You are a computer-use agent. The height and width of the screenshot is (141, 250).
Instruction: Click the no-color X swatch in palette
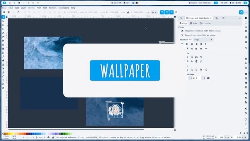coord(2,134)
